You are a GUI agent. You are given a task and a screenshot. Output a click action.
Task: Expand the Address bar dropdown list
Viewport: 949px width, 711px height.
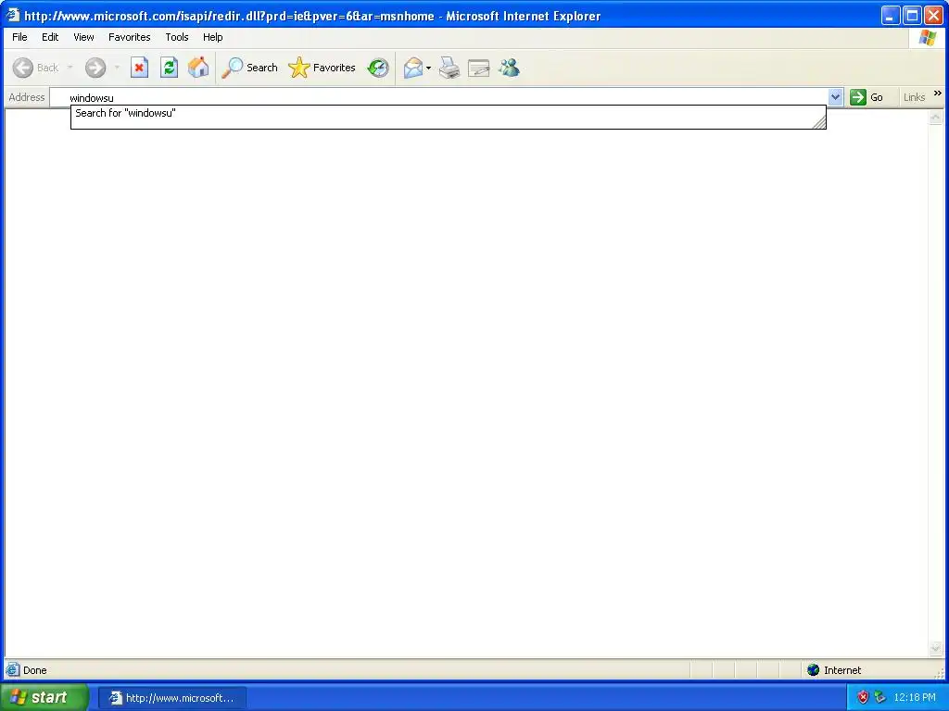point(835,96)
